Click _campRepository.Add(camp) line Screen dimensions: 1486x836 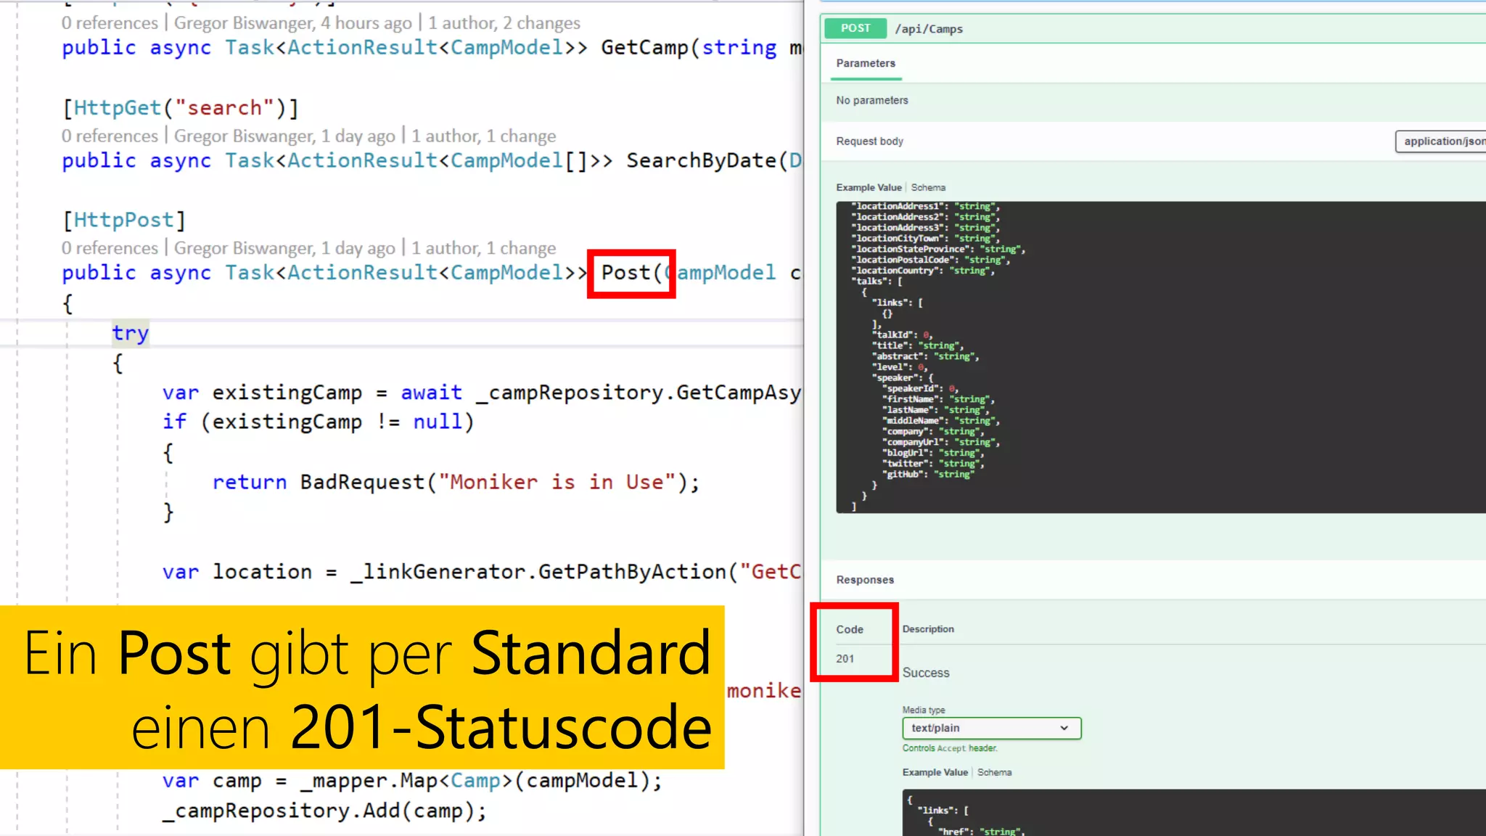324,811
